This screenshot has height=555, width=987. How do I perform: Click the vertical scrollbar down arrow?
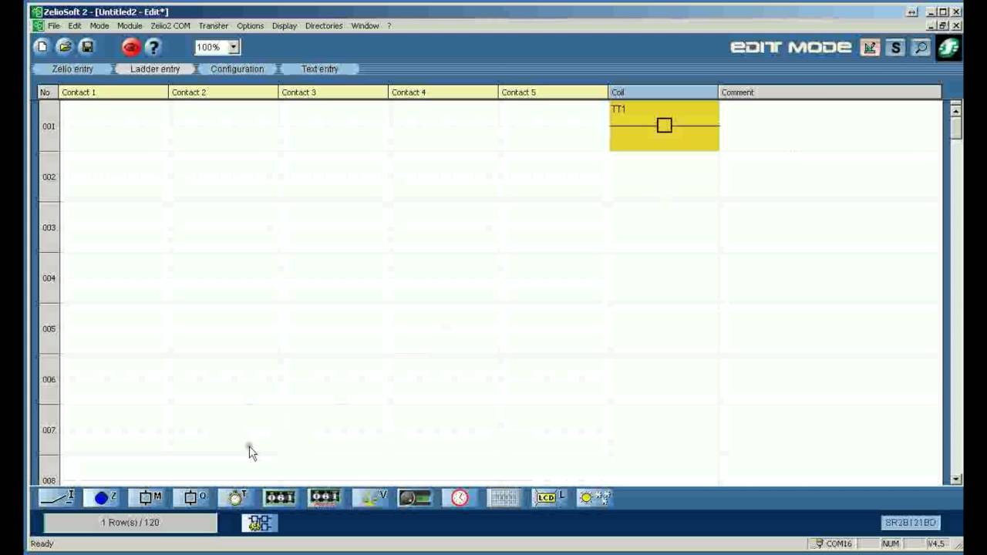point(956,479)
